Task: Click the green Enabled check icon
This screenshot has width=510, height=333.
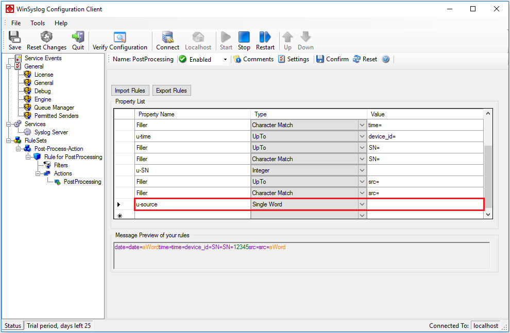Action: 183,59
